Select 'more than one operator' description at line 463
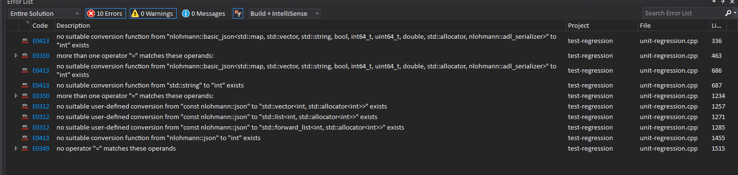 135,55
